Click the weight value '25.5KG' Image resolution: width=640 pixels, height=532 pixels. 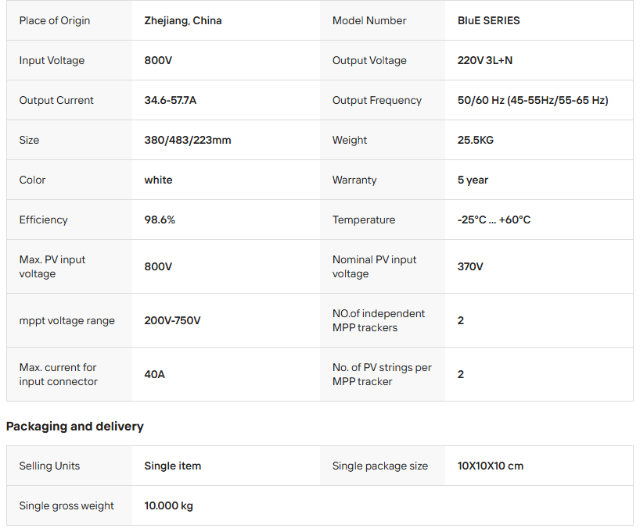[x=476, y=141]
